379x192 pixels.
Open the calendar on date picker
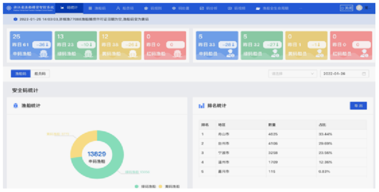click(x=363, y=73)
